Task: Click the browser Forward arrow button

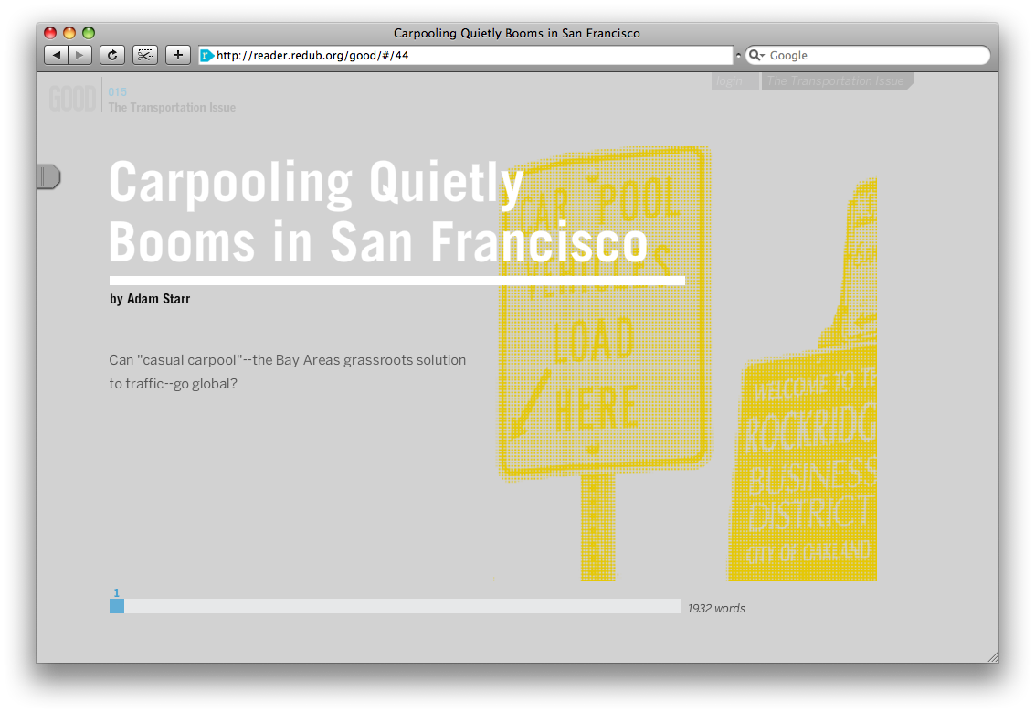Action: pos(79,55)
